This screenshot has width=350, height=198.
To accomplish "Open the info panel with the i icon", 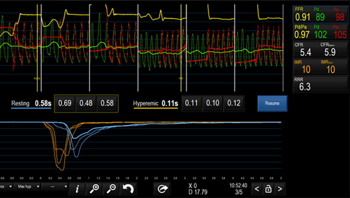I will click(77, 189).
